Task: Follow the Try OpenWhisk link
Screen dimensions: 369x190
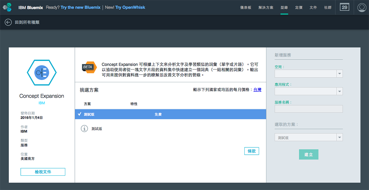Action: coord(130,7)
